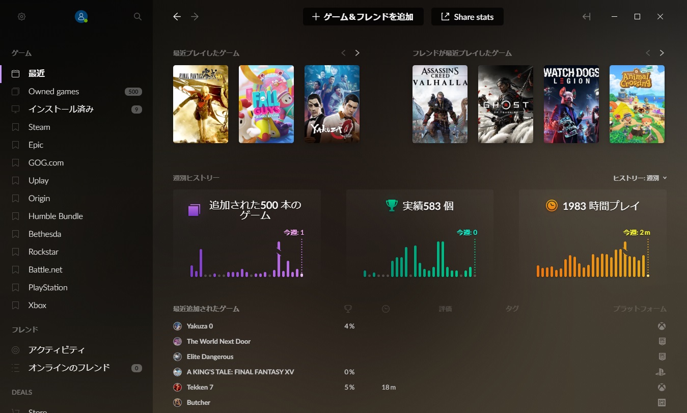Screen dimensions: 687x413
Task: Click the purple games-added icon
Action: tap(194, 210)
